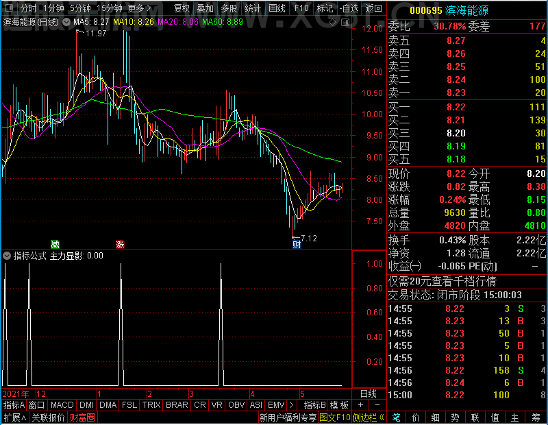Open the 统计 statistics tool
Screen dimensions: 548x425
pyautogui.click(x=253, y=8)
